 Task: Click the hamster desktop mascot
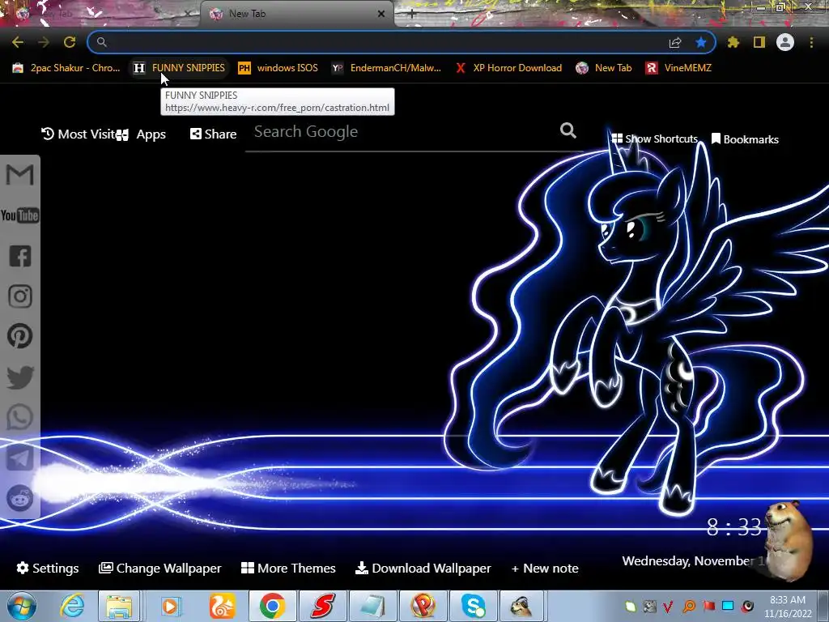789,540
